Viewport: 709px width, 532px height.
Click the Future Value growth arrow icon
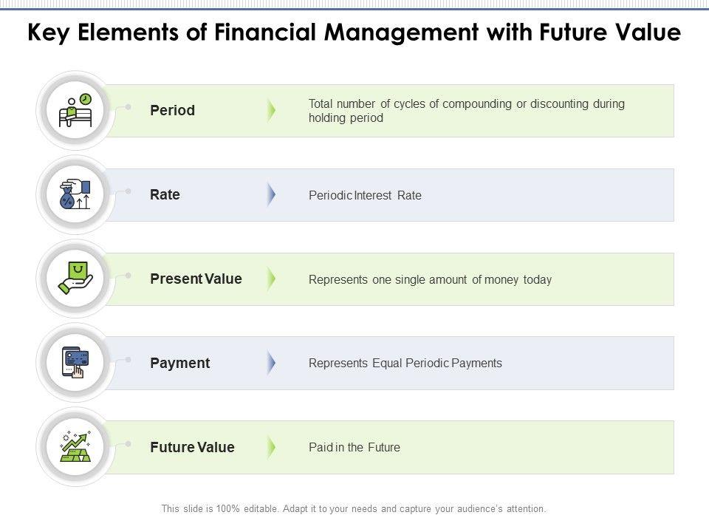pos(75,447)
